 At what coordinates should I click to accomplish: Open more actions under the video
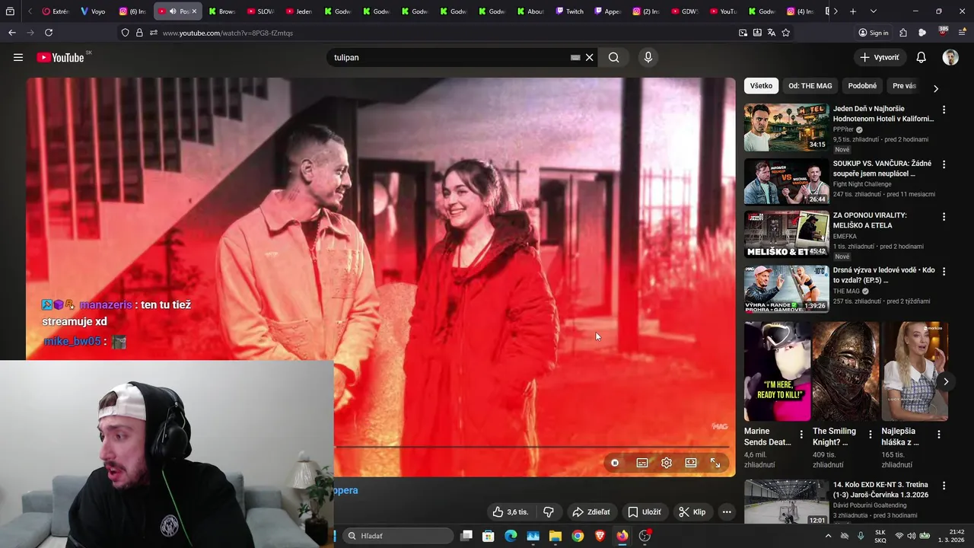click(727, 512)
